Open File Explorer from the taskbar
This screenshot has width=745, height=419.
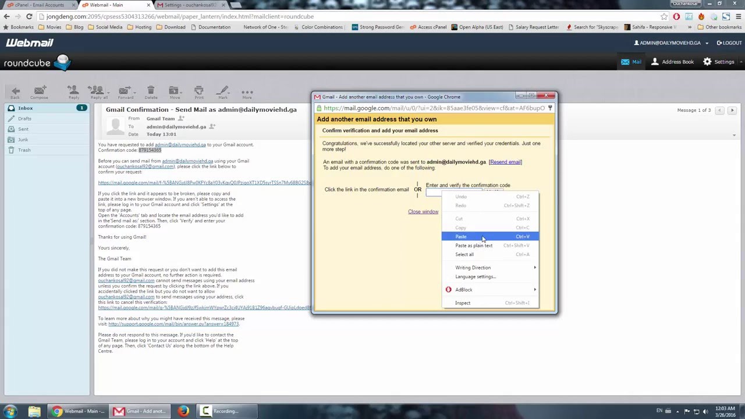(34, 411)
